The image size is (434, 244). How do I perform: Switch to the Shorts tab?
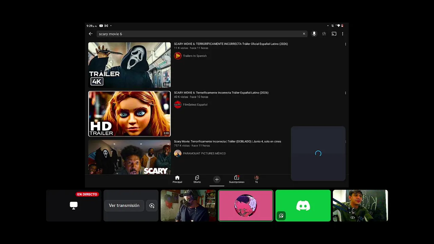(197, 179)
